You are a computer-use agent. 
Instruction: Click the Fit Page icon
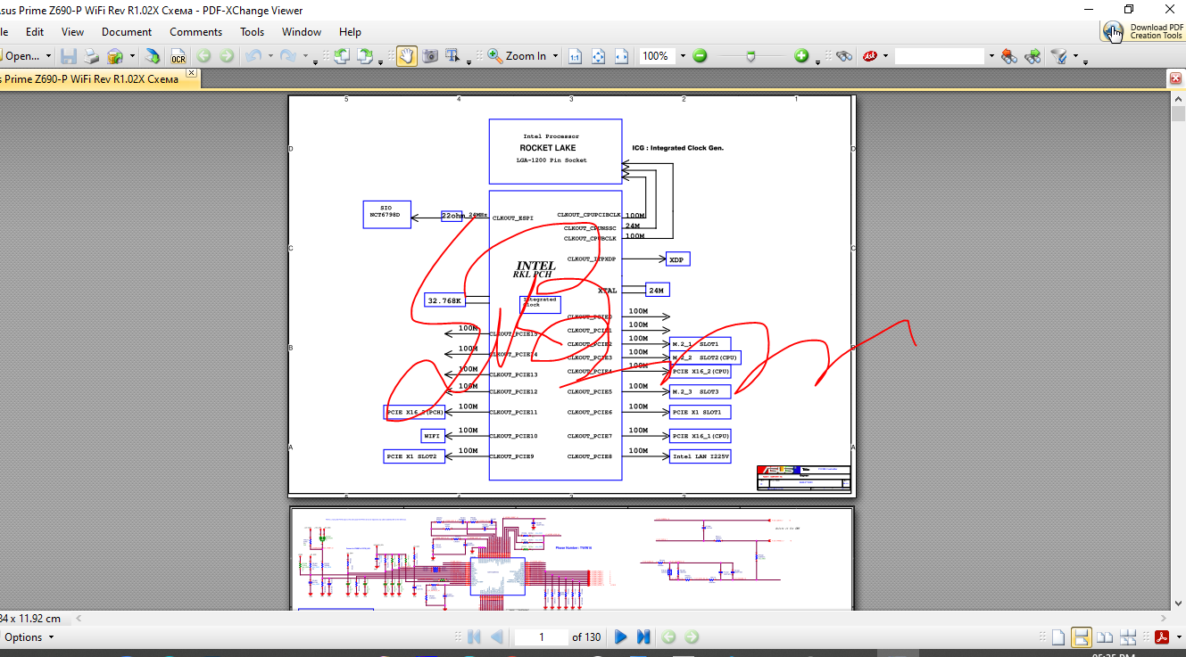599,56
